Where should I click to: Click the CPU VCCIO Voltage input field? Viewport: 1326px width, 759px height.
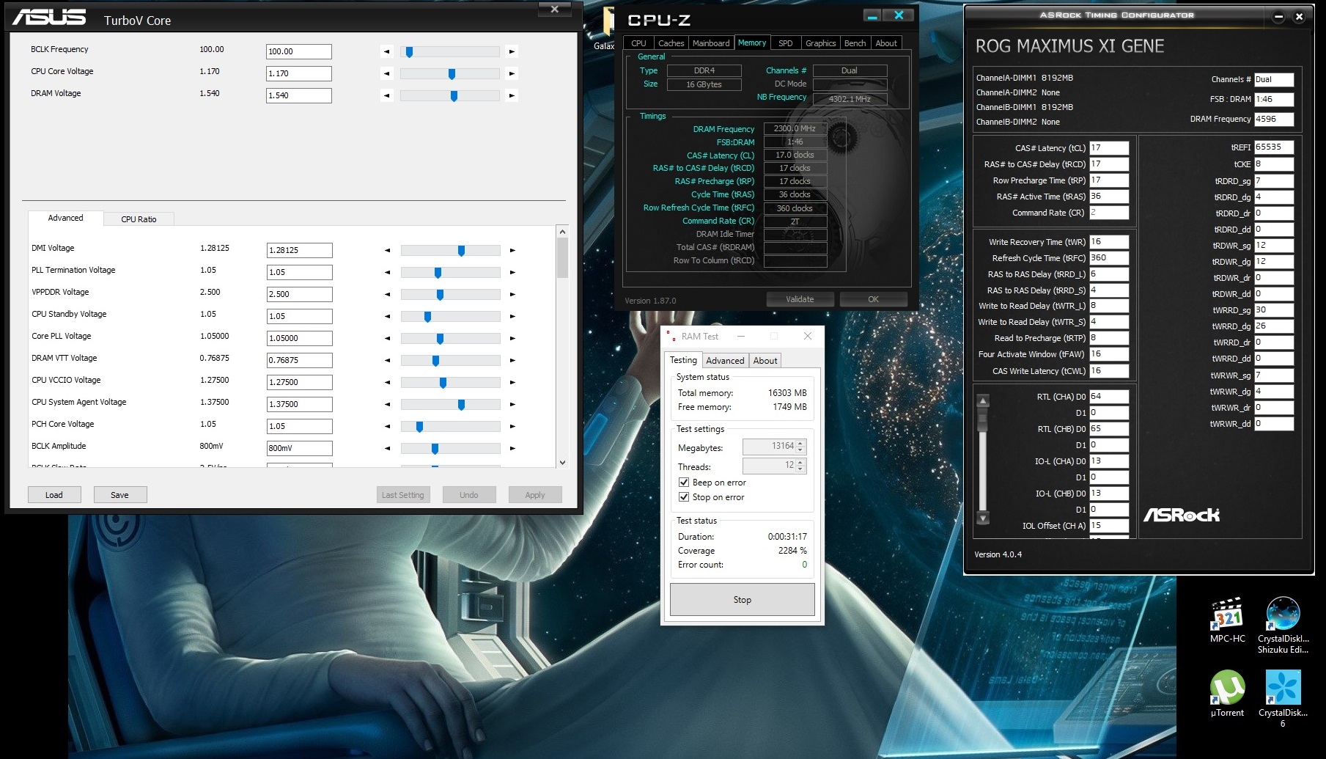299,382
